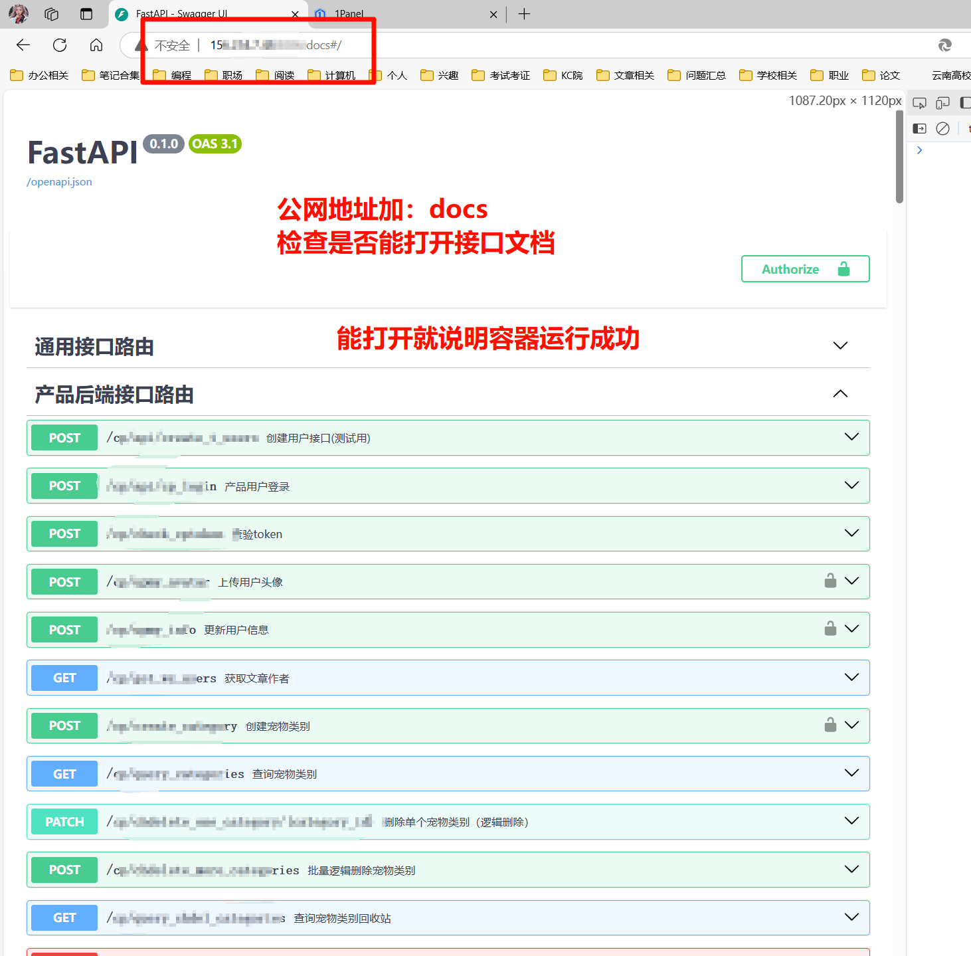Select the device emulation cursor icon
The image size is (971, 956).
(x=919, y=102)
